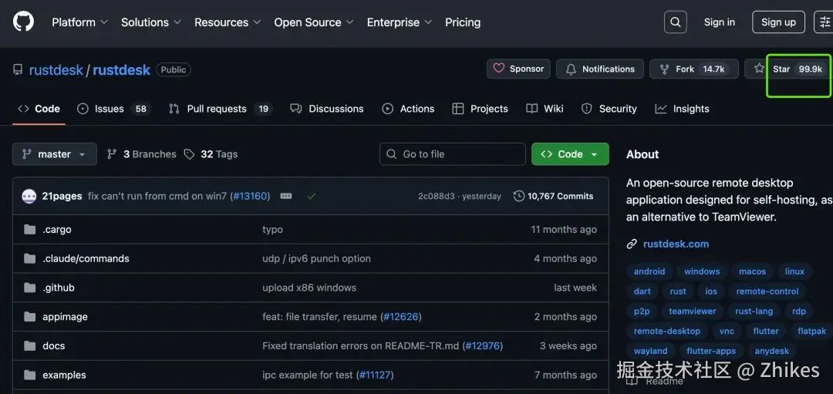833x394 pixels.
Task: Click the star icon for rustdesk
Action: tap(760, 69)
